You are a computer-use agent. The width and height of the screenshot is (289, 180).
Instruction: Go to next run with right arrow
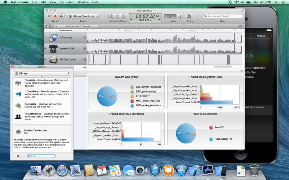coord(160,20)
